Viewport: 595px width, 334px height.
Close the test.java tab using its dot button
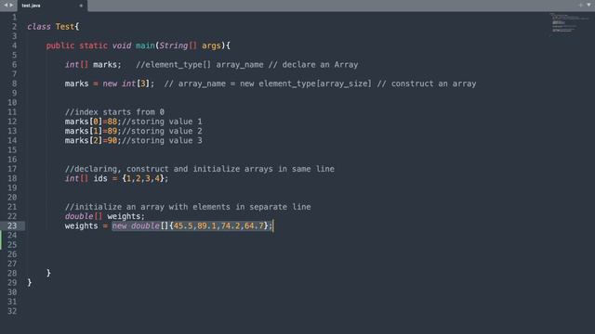coord(81,6)
